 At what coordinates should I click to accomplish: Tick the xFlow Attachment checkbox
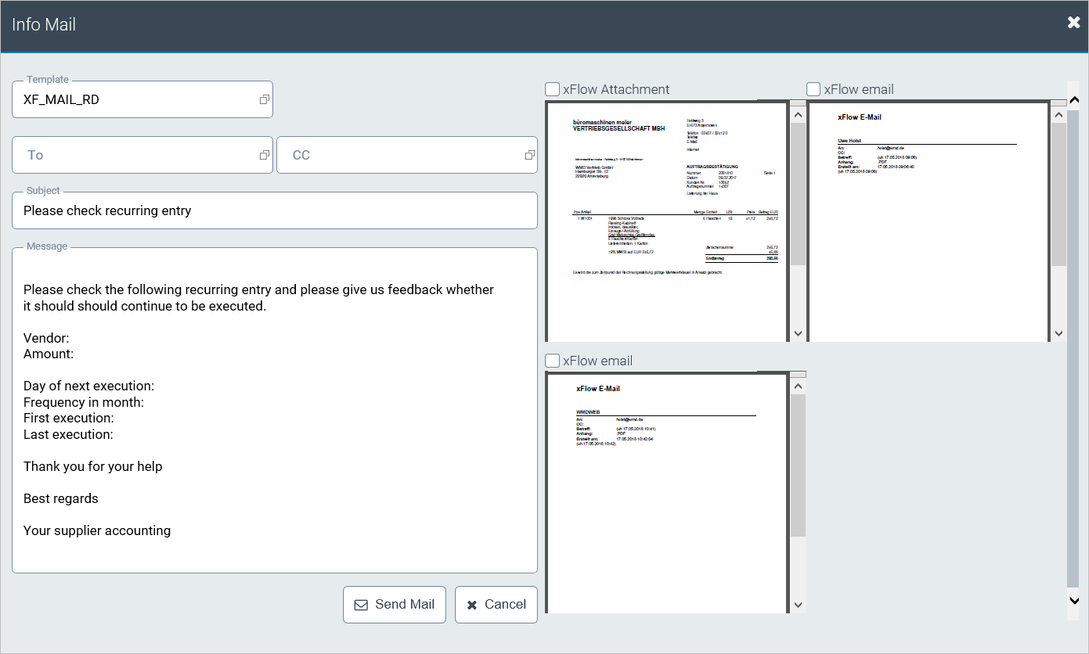coord(553,89)
